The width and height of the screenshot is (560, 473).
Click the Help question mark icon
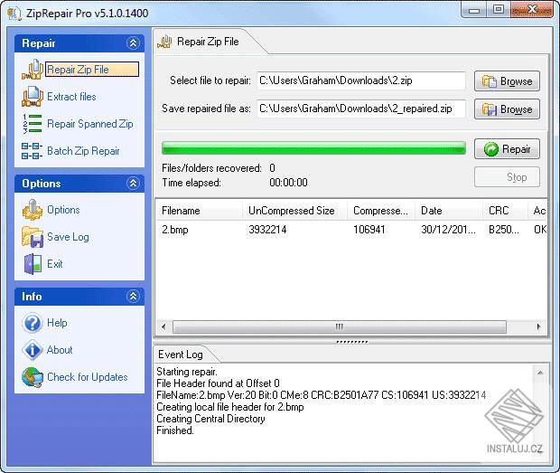click(33, 323)
